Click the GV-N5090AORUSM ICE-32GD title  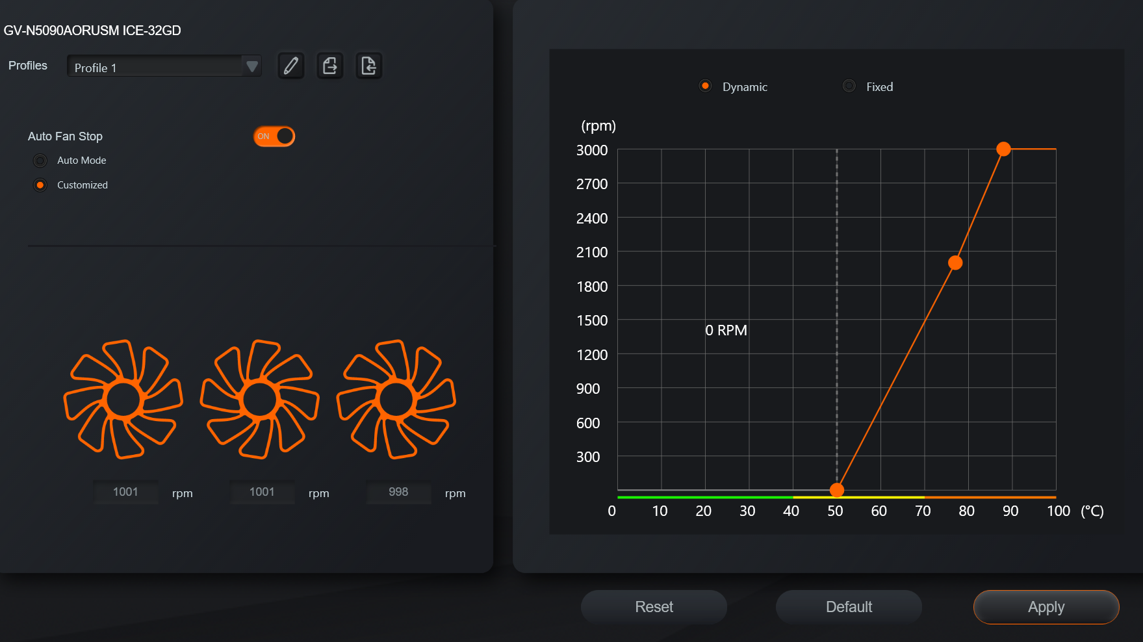point(92,31)
